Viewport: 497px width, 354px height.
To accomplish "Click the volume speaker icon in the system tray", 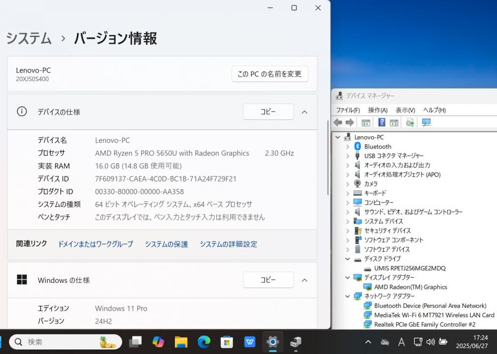I will pyautogui.click(x=430, y=342).
